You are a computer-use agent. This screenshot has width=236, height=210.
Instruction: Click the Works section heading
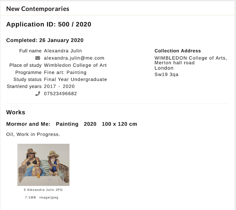click(16, 112)
